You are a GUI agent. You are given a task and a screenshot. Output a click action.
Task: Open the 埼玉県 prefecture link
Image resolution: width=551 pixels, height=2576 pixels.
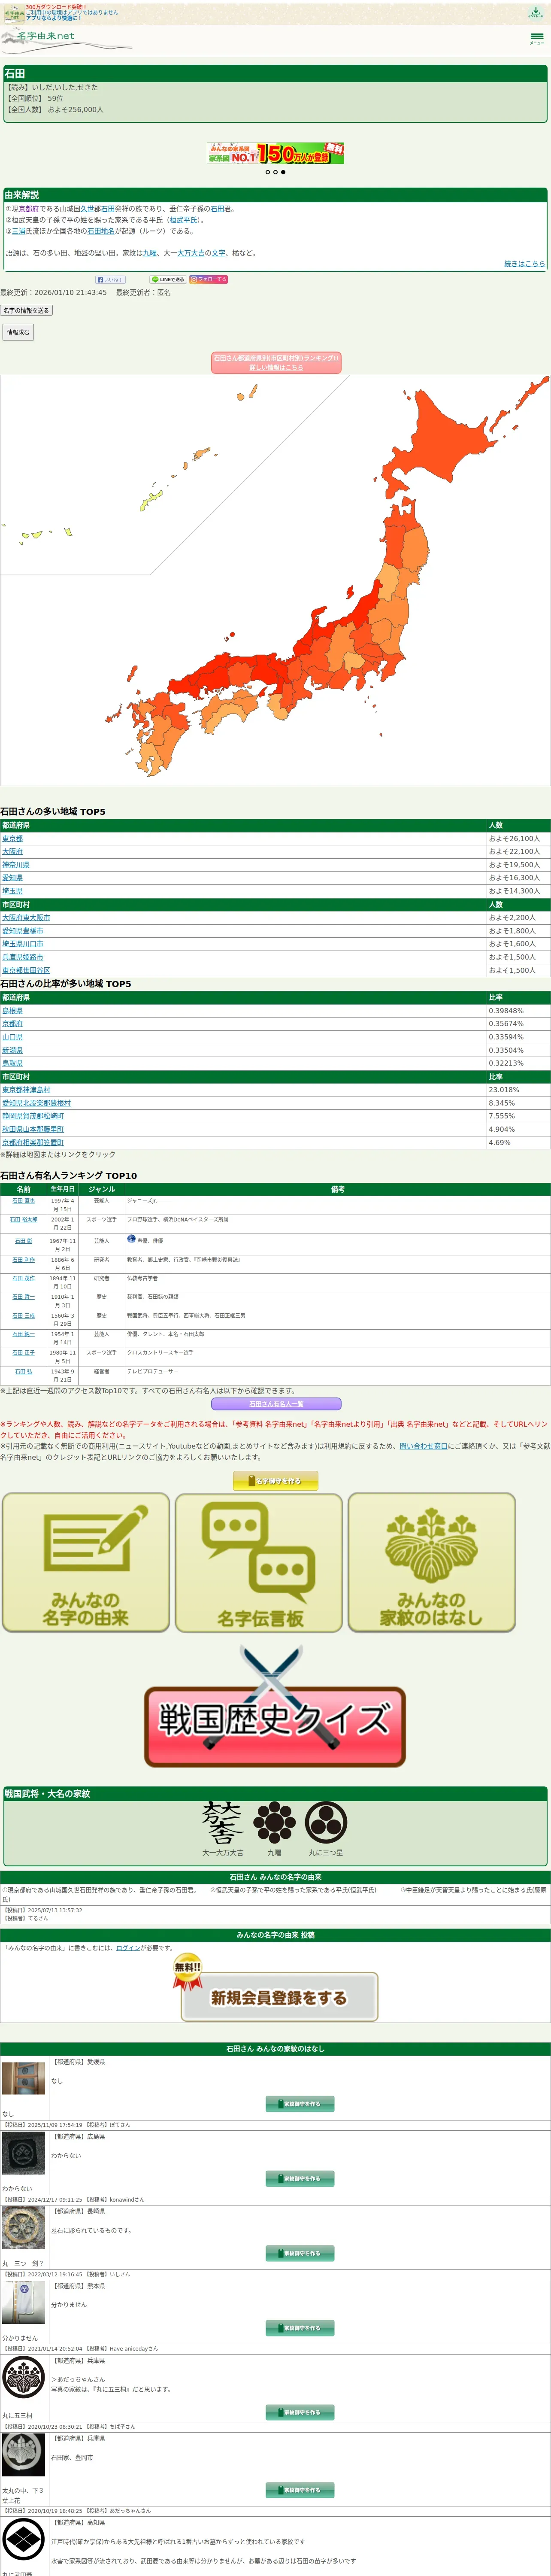(12, 891)
